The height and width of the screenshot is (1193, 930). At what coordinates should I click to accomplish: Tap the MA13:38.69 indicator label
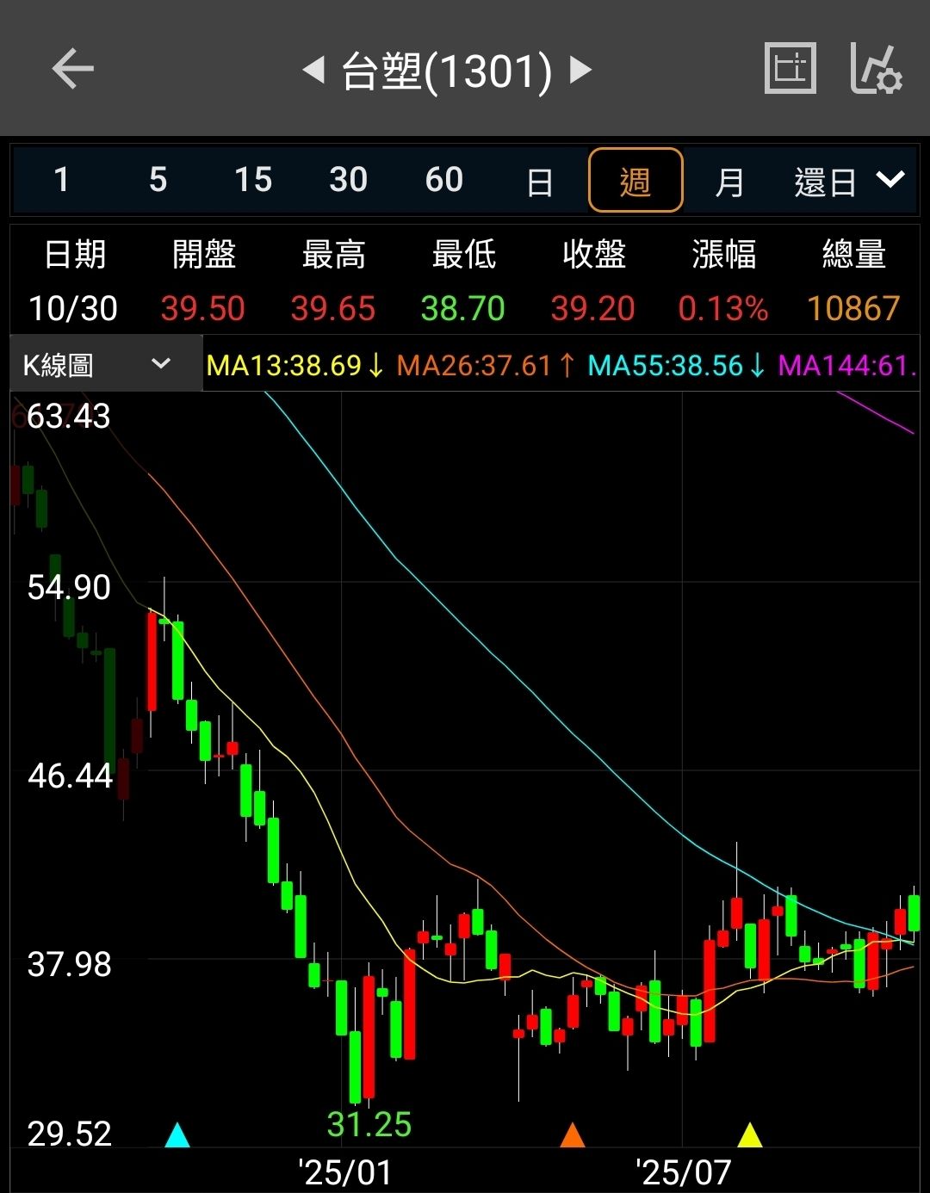[295, 365]
